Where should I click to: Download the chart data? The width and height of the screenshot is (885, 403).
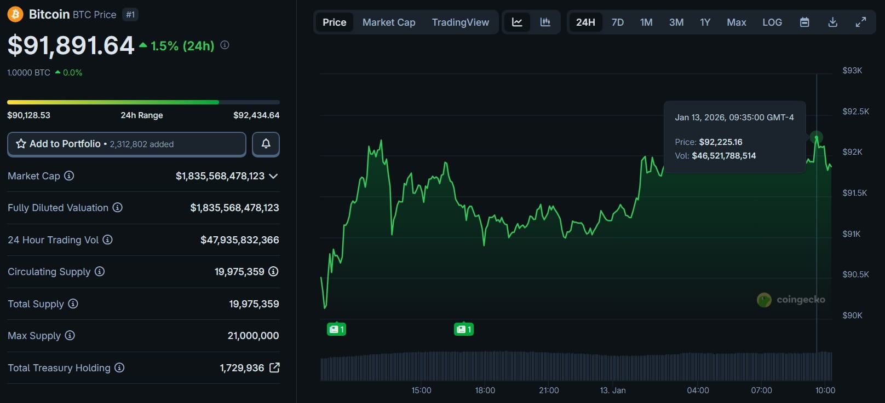[x=832, y=22]
